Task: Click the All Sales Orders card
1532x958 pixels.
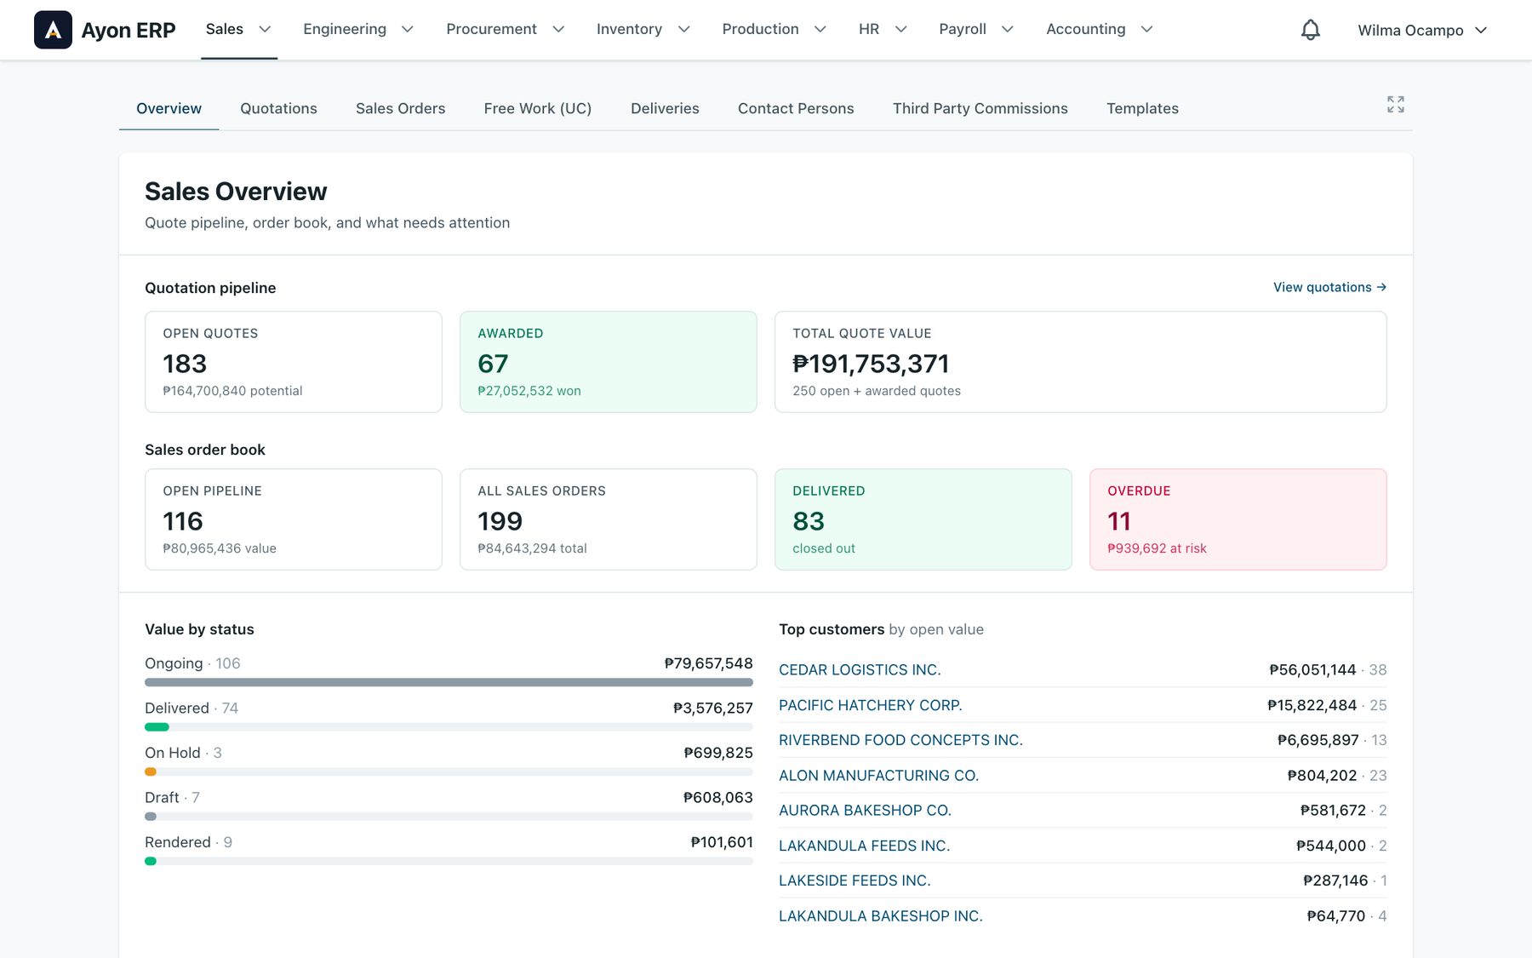Action: coord(609,519)
